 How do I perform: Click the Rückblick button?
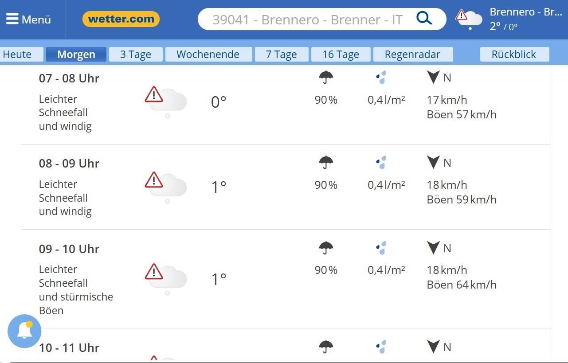[x=514, y=55]
